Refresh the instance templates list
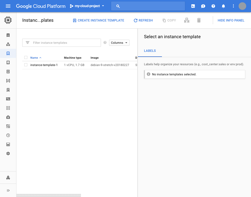The image size is (251, 197). [143, 20]
